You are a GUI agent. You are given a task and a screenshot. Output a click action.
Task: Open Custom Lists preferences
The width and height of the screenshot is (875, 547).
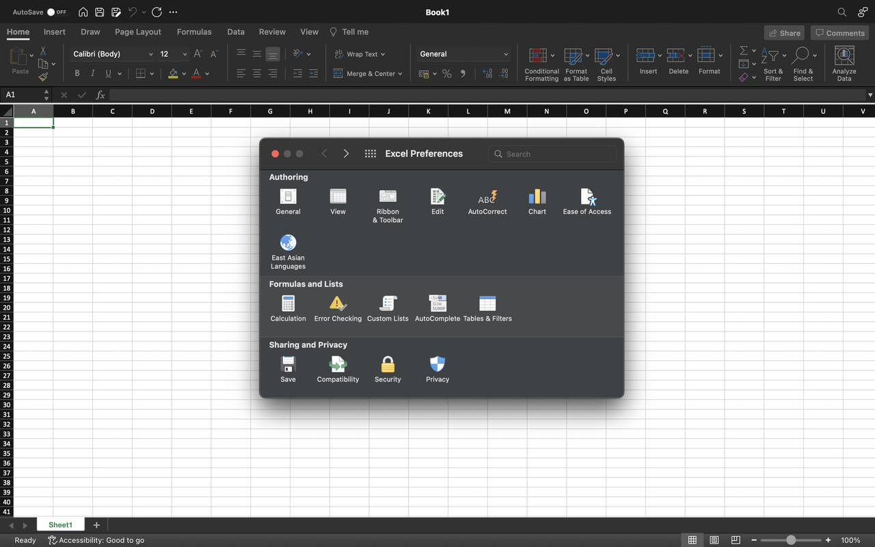click(x=388, y=308)
